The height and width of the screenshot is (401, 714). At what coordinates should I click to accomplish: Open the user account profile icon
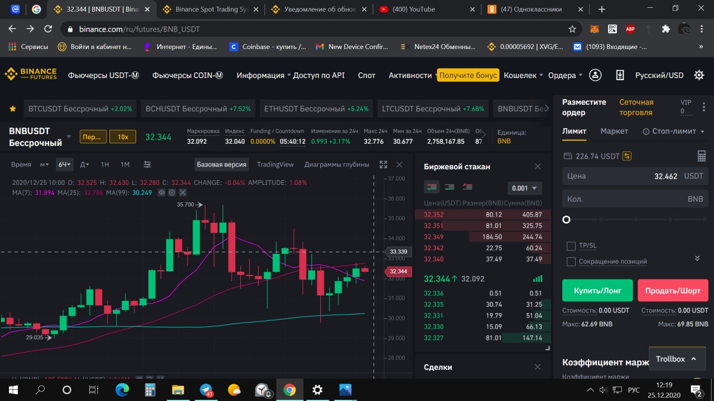(595, 75)
